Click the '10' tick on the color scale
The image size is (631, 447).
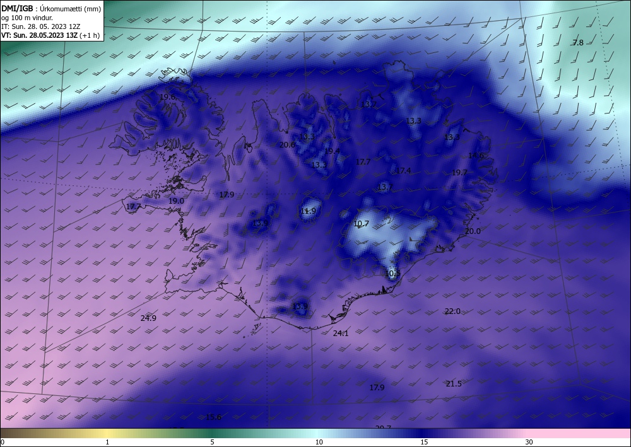pyautogui.click(x=319, y=442)
